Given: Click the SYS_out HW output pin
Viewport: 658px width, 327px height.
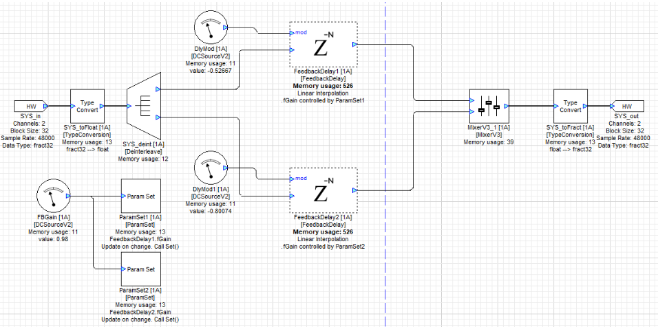Looking at the screenshot, I should (x=626, y=106).
